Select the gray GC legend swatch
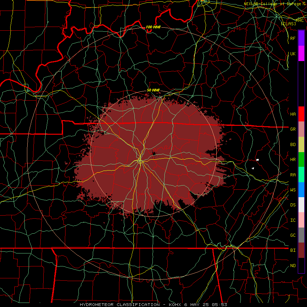The image size is (307, 307). pos(301,235)
